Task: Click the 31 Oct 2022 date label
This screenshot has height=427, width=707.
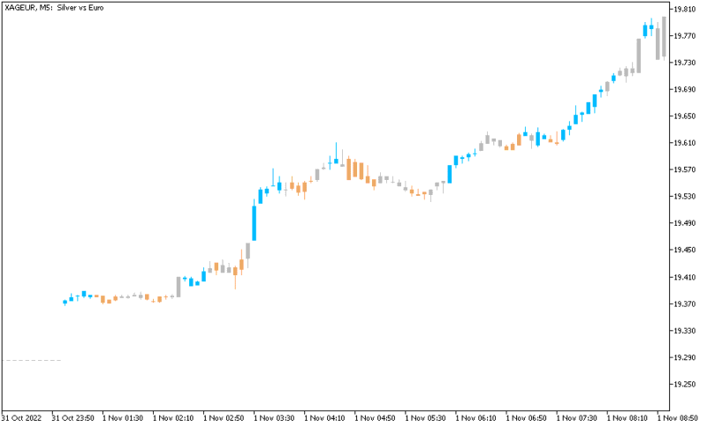Action: click(x=21, y=418)
